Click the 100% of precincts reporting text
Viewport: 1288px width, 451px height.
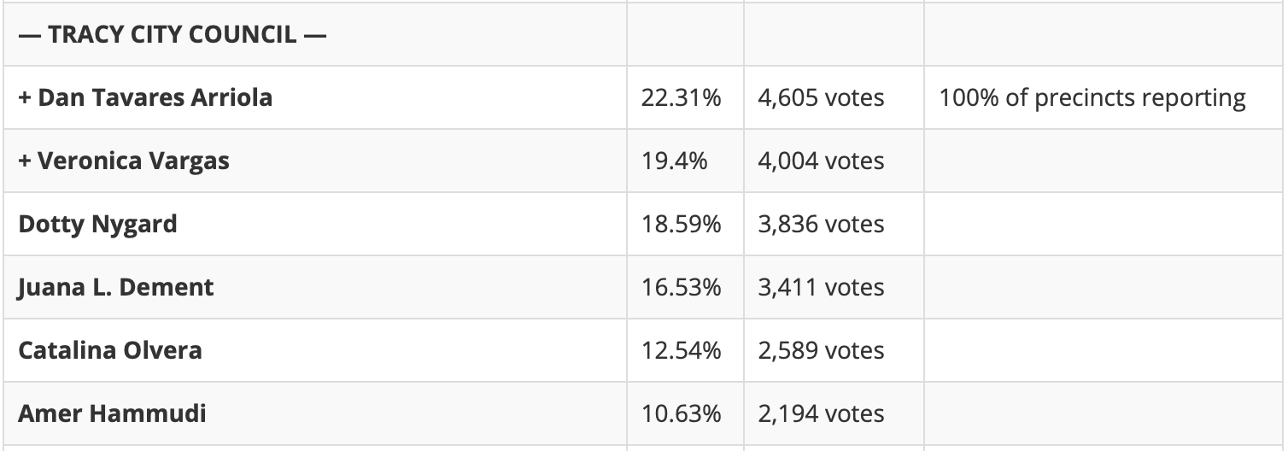1092,98
